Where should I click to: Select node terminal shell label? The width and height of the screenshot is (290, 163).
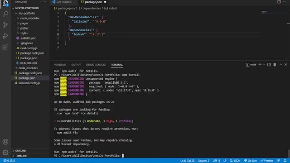251,65
